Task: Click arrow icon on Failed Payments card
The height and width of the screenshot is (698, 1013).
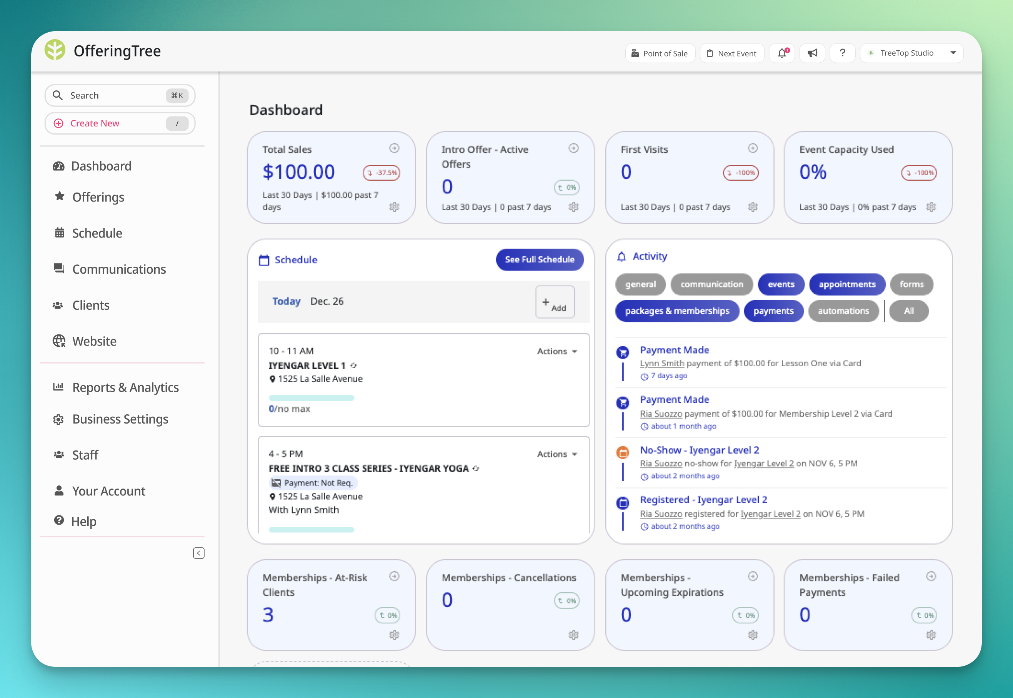Action: (931, 577)
